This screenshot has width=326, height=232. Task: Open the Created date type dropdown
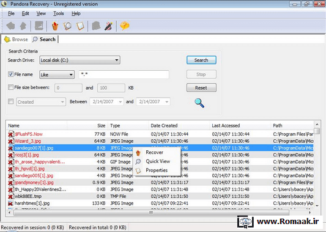41,102
